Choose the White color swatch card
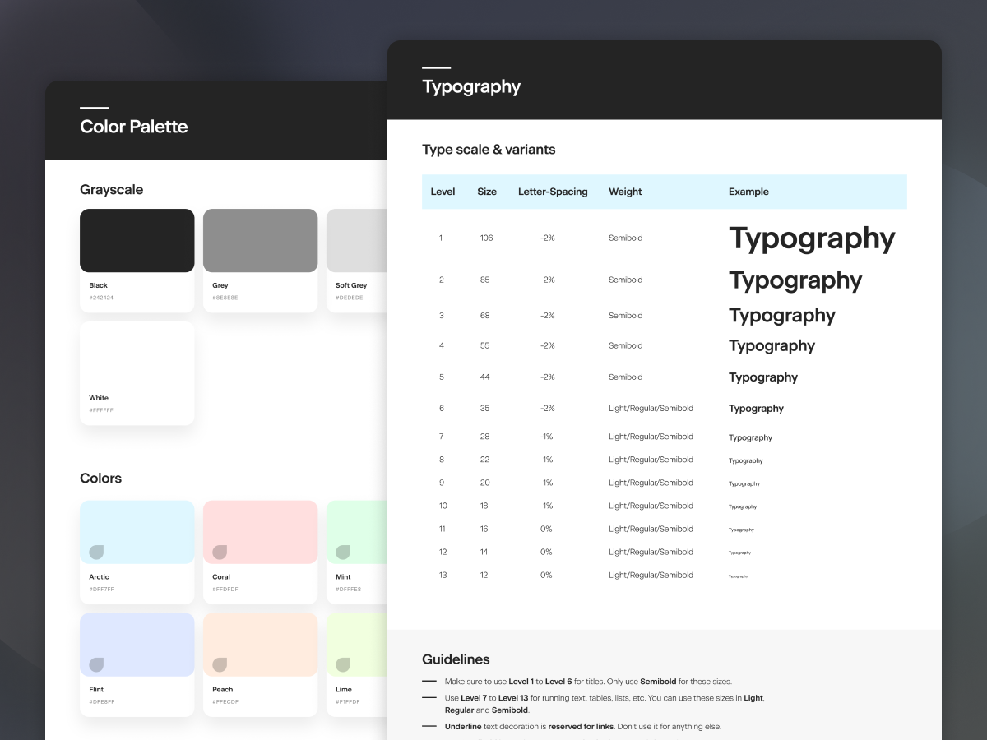This screenshot has width=987, height=740. (x=137, y=373)
